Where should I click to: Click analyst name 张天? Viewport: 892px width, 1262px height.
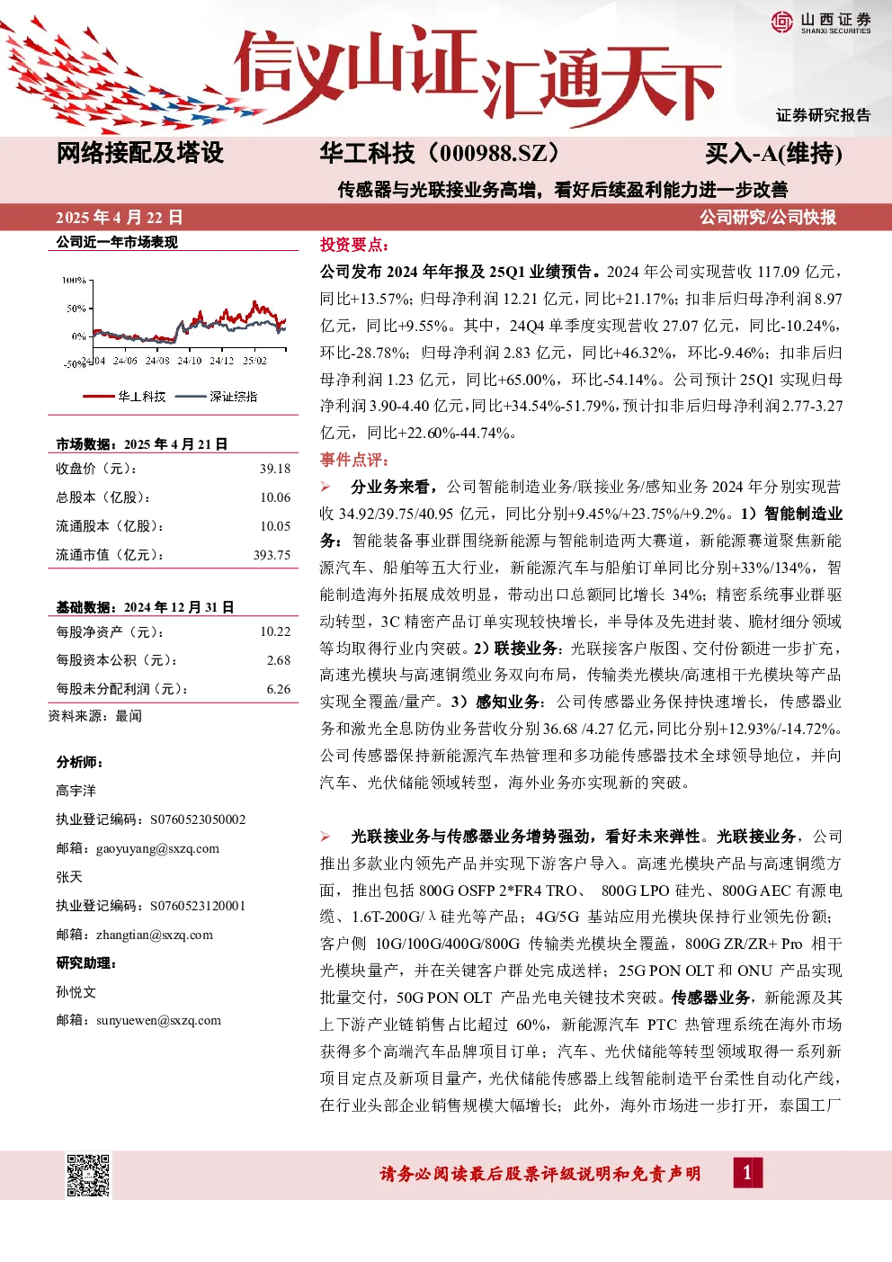pyautogui.click(x=69, y=877)
